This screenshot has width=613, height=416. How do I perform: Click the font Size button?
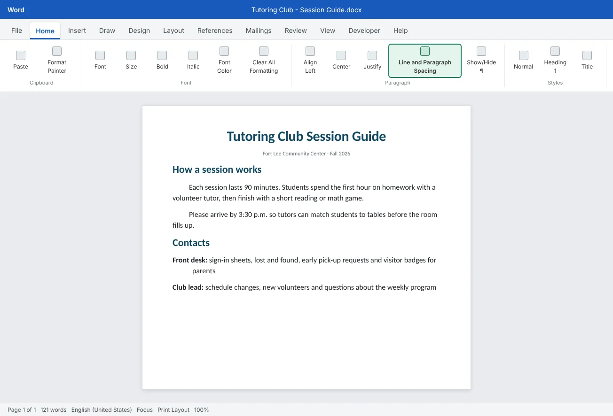(131, 61)
